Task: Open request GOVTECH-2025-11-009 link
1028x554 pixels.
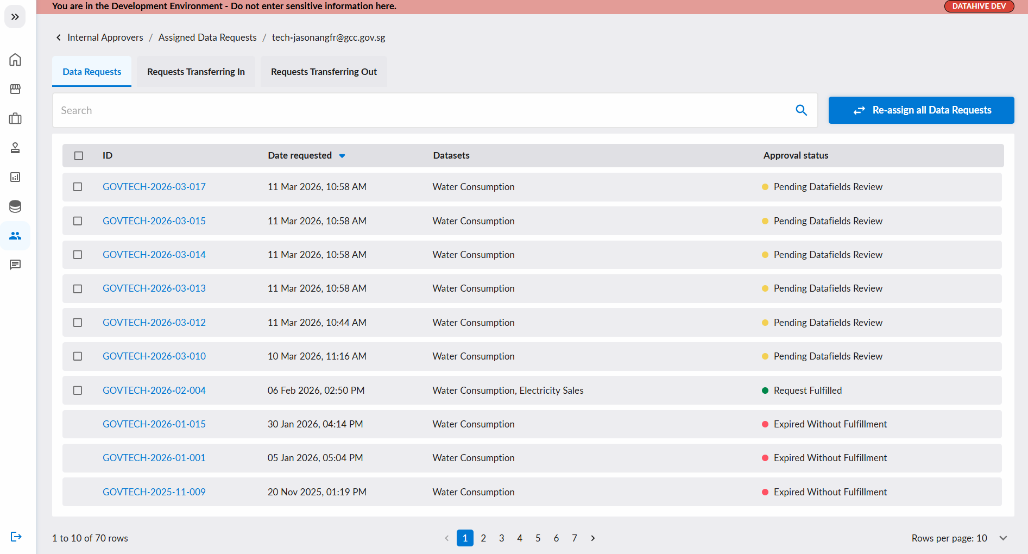Action: 154,492
